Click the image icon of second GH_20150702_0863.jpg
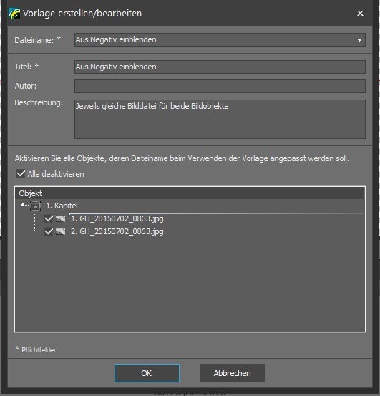This screenshot has width=380, height=396. (60, 231)
